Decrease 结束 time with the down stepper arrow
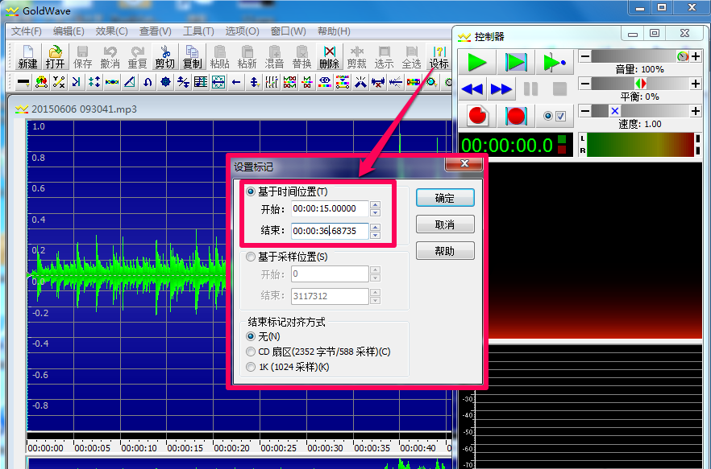This screenshot has height=469, width=711. (x=375, y=236)
